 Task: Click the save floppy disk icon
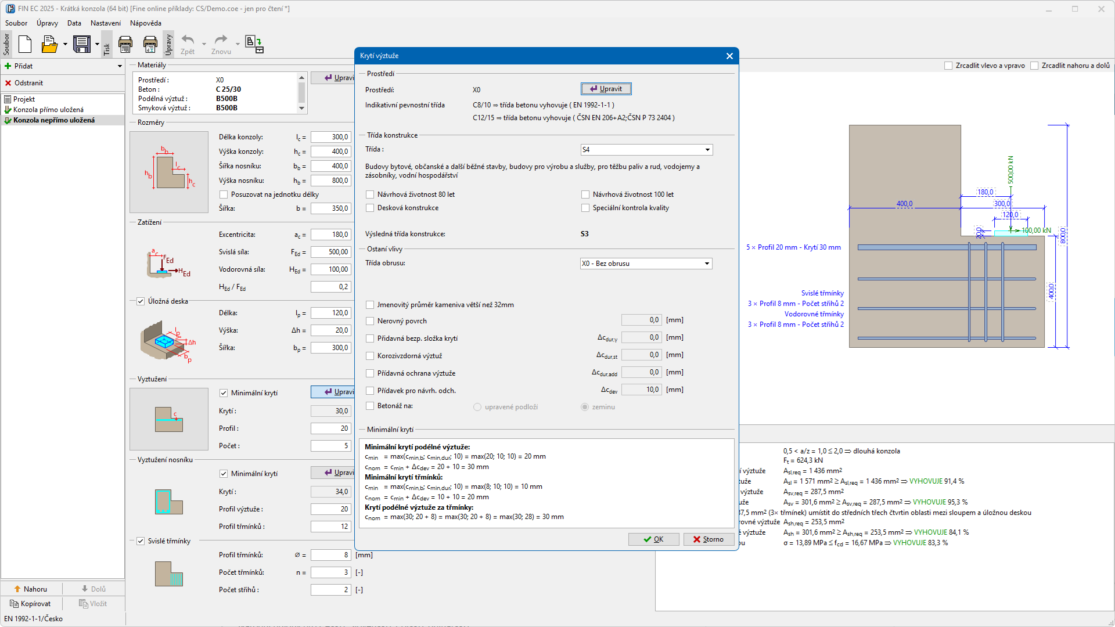pyautogui.click(x=81, y=44)
